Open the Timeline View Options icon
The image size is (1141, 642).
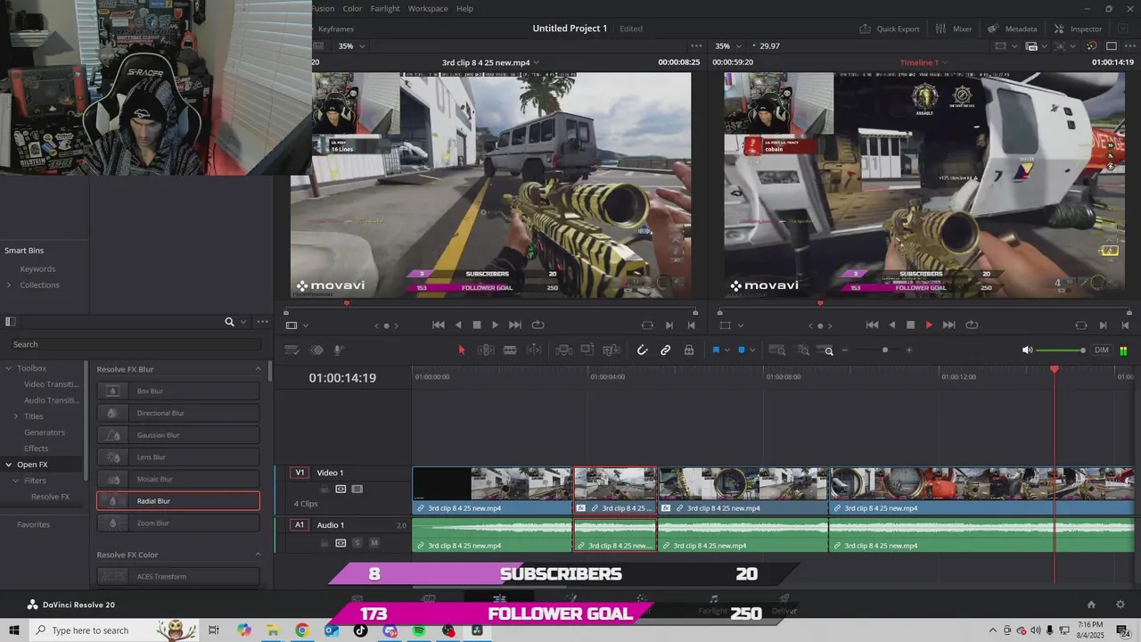(x=291, y=350)
